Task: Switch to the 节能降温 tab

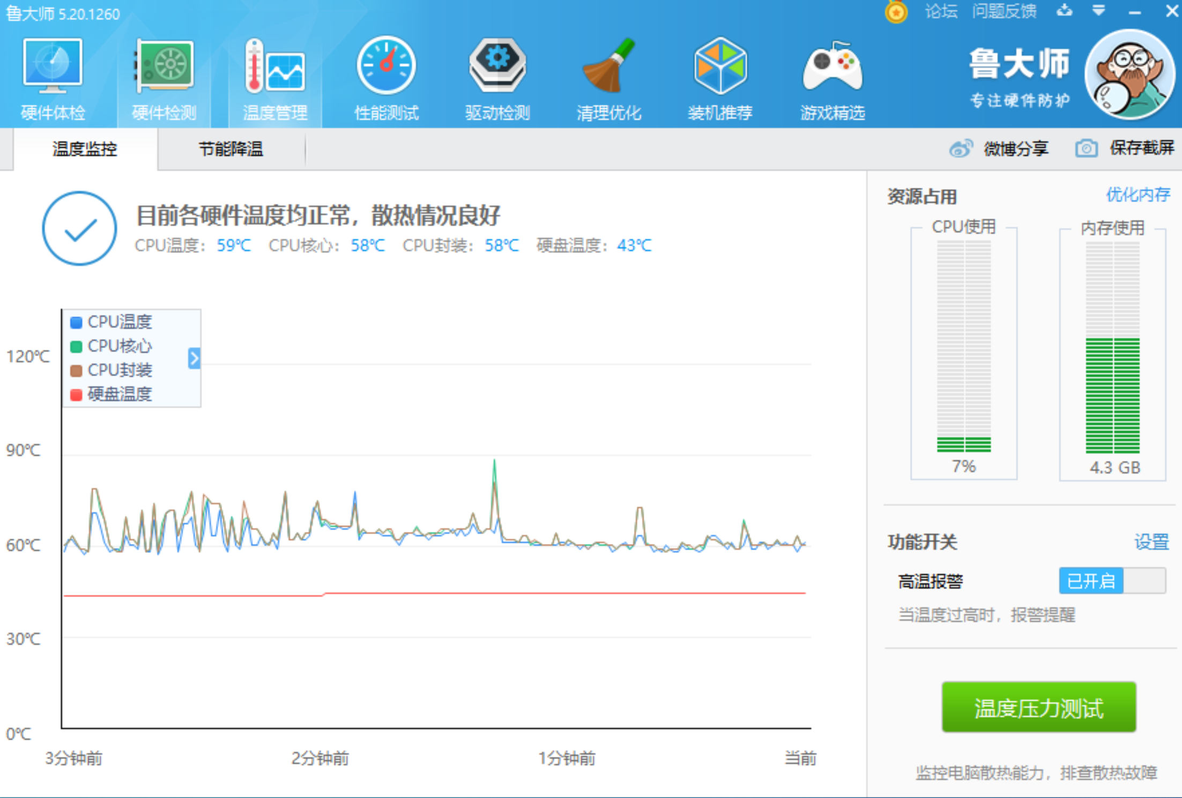Action: (231, 149)
